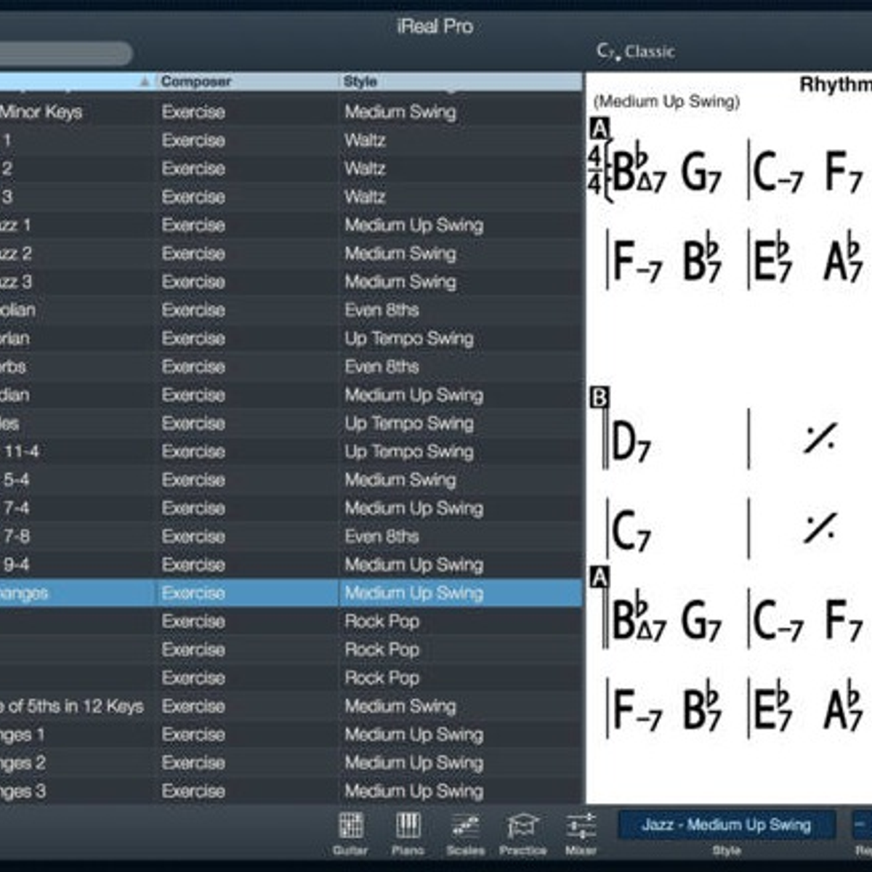Open the Piano keyboard view
Screen dimensions: 872x872
tap(409, 828)
